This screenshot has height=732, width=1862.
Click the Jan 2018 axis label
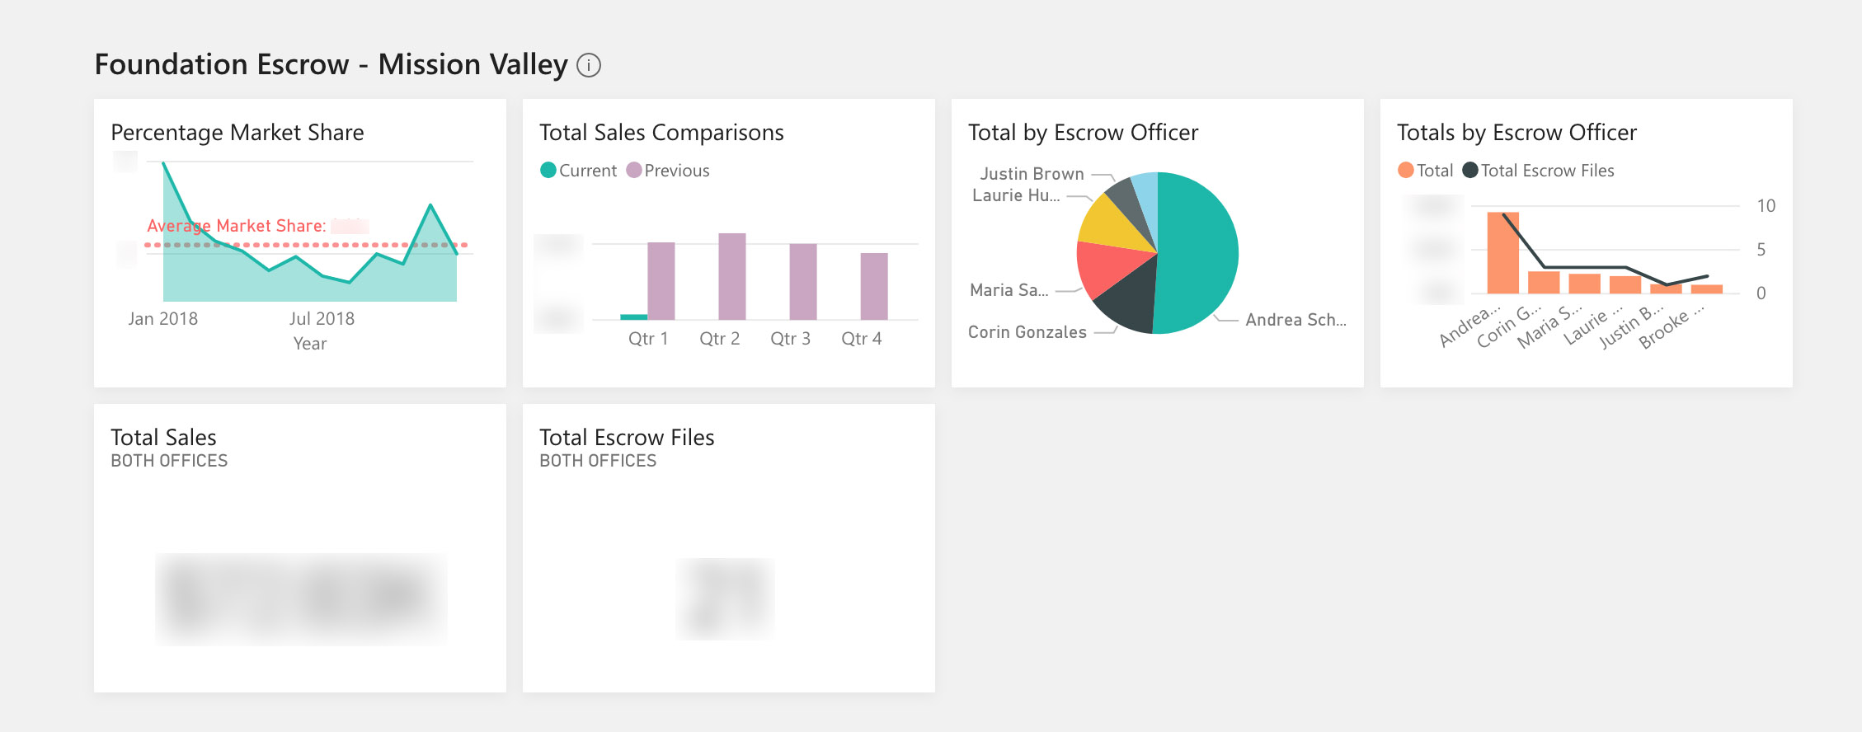[x=163, y=319]
